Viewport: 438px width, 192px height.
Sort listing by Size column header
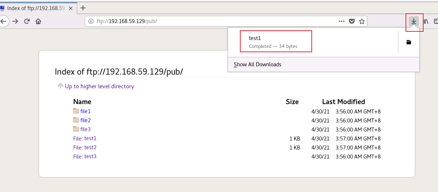click(292, 102)
